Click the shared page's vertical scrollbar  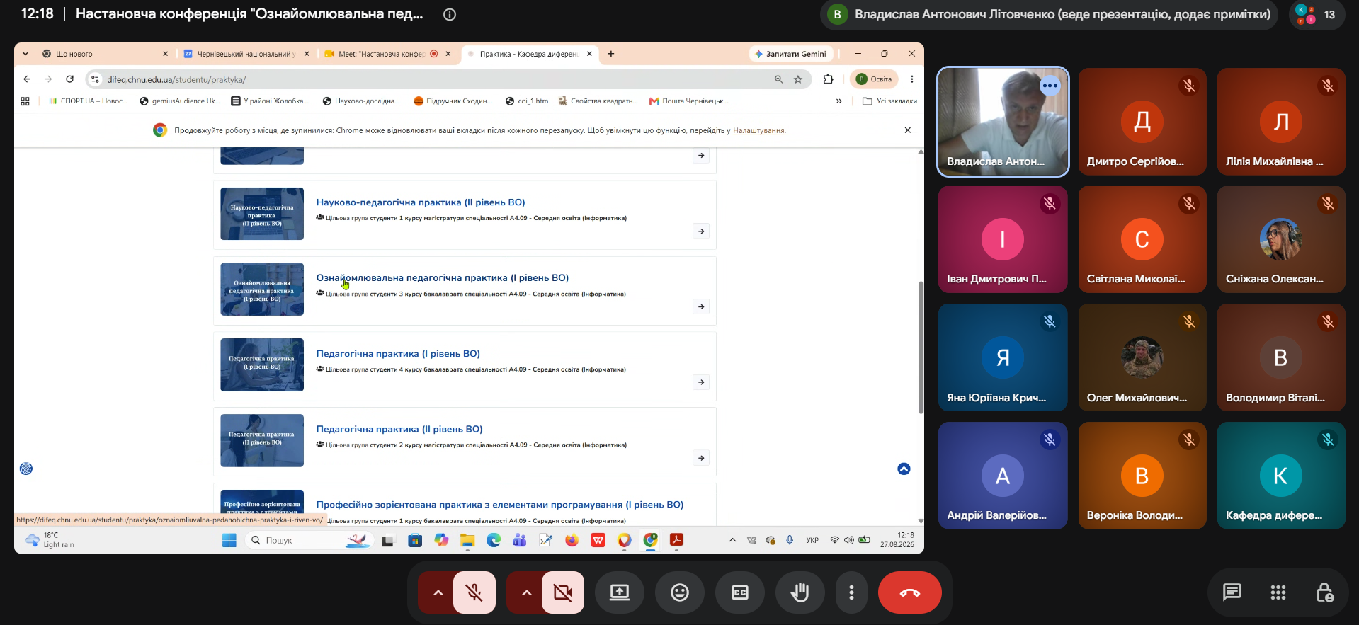(x=921, y=347)
